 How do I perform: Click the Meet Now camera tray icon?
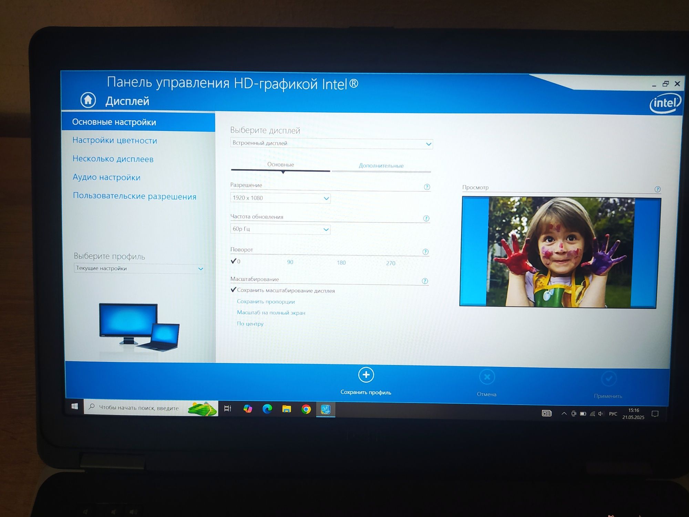574,414
